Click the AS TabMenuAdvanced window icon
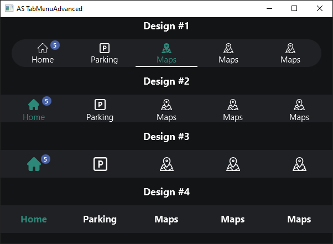Image resolution: width=333 pixels, height=244 pixels. click(x=9, y=8)
